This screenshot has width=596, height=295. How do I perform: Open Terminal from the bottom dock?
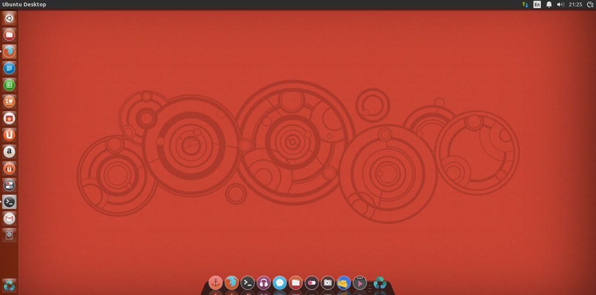tap(247, 283)
